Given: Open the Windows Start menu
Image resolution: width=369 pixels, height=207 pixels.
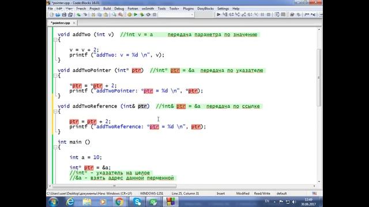Looking at the screenshot, I should [x=54, y=202].
